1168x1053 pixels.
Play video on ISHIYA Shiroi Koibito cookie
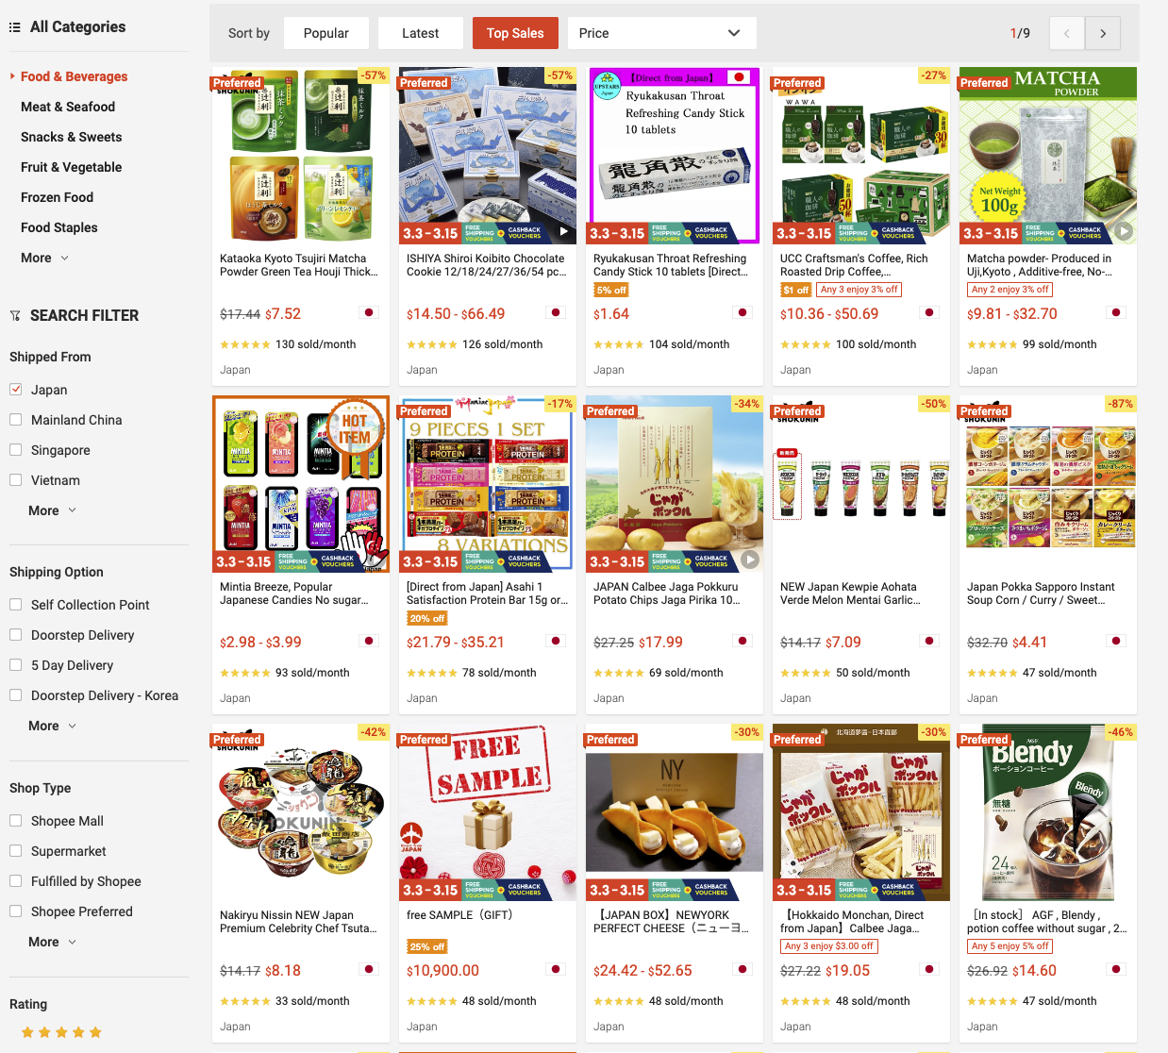point(563,231)
